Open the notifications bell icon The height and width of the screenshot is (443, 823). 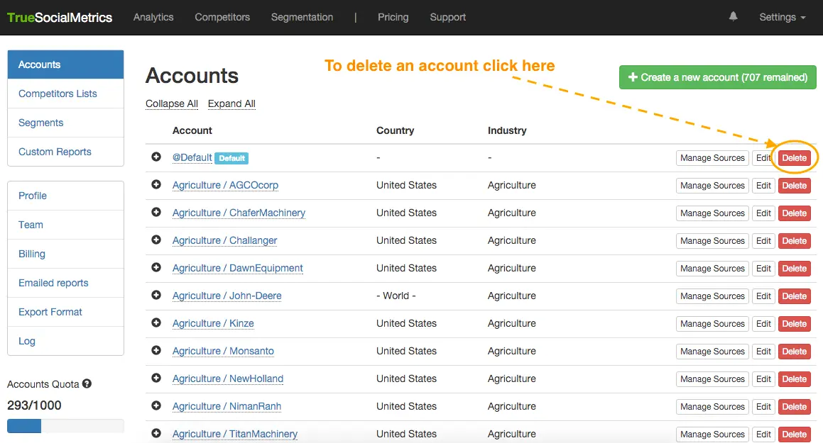(x=733, y=16)
